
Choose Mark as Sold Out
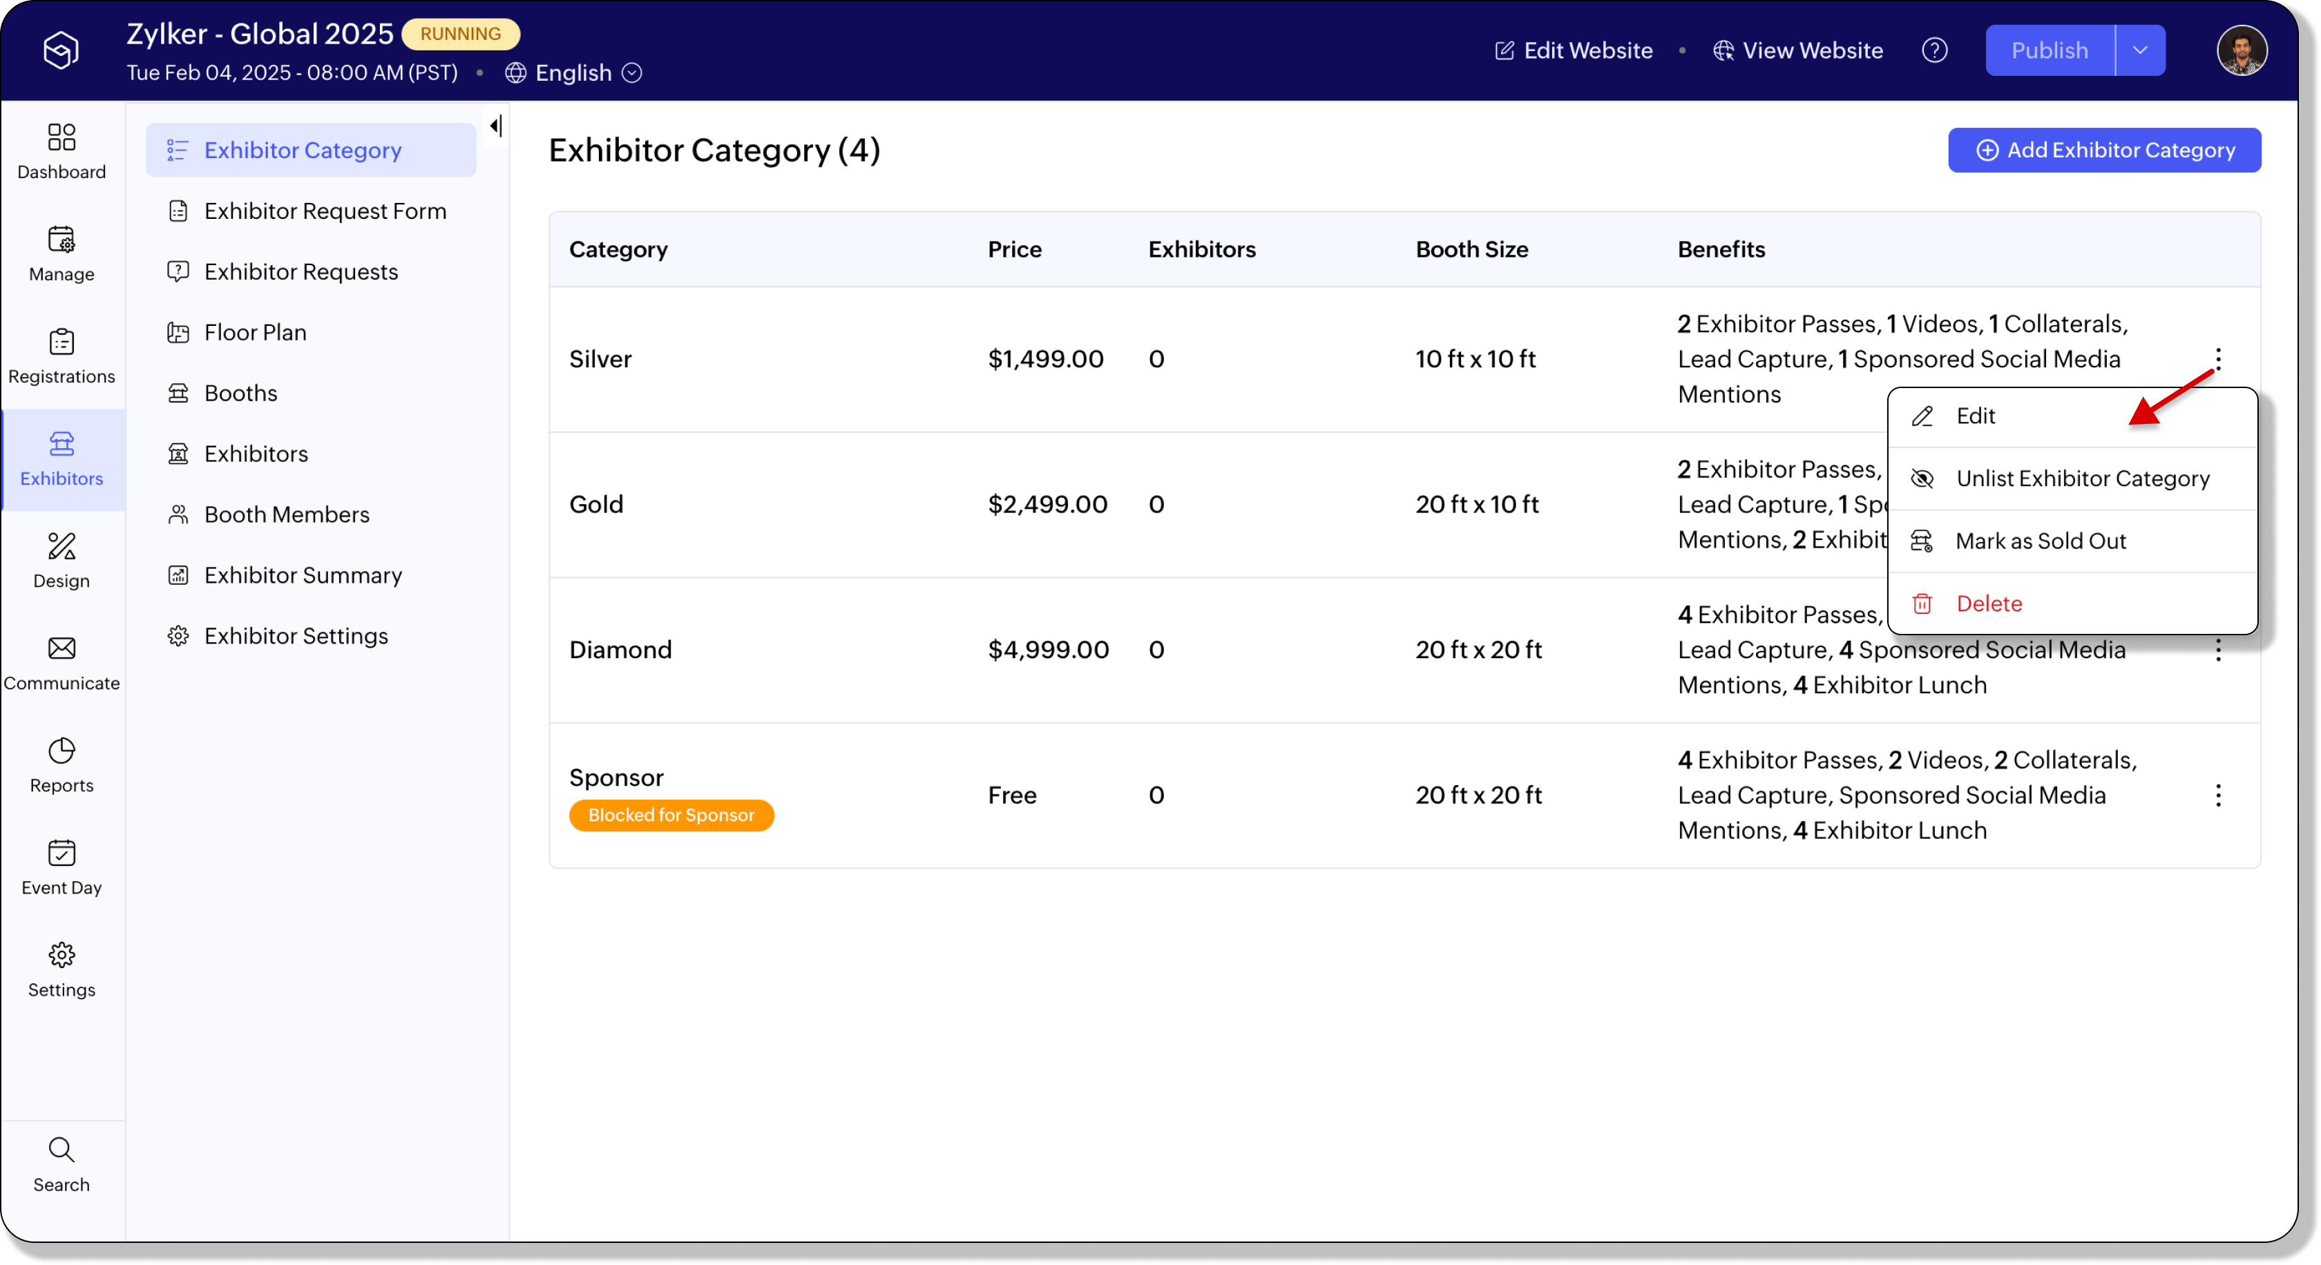click(x=2040, y=541)
